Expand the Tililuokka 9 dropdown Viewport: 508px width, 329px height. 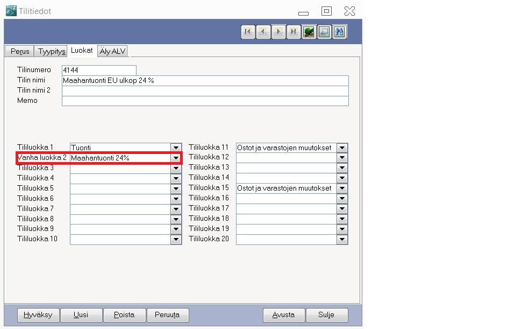176,229
